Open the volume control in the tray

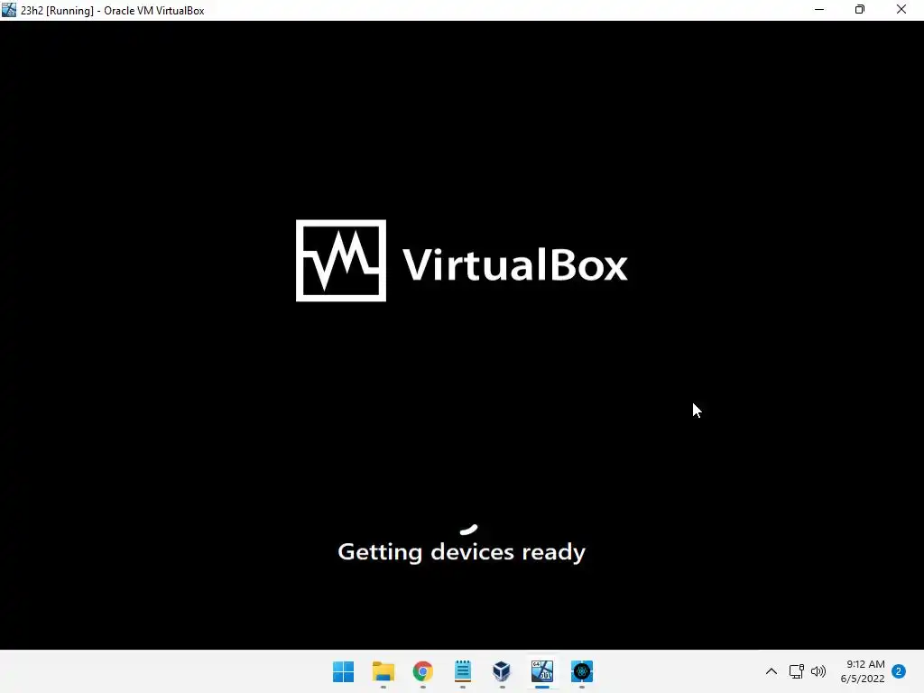818,671
